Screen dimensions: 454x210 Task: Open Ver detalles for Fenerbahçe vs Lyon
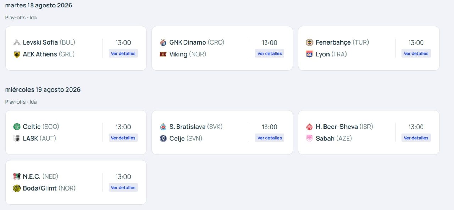pos(416,53)
